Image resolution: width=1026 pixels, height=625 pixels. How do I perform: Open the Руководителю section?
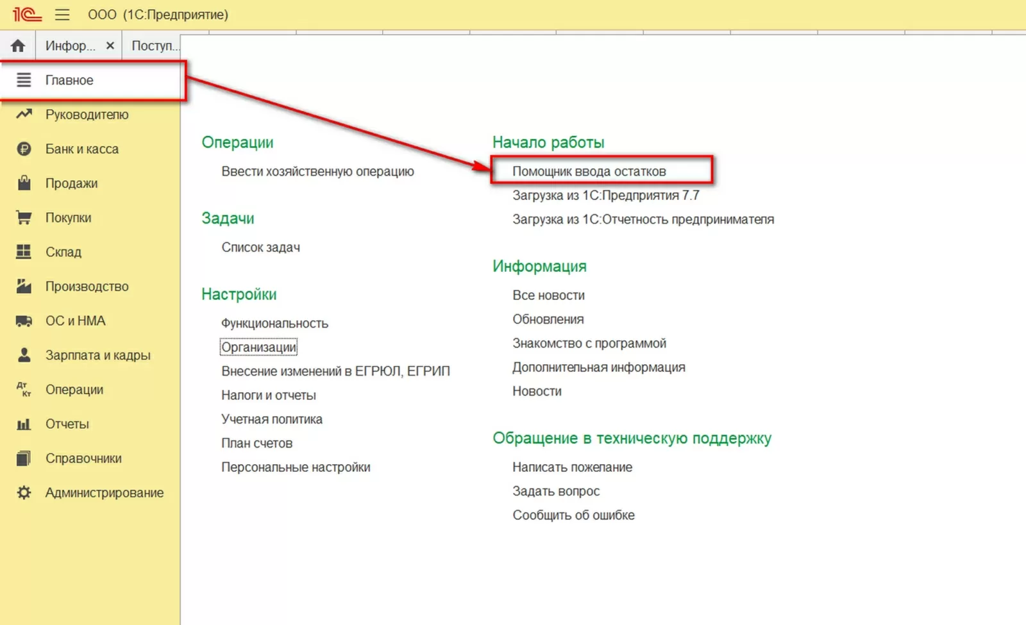(87, 115)
